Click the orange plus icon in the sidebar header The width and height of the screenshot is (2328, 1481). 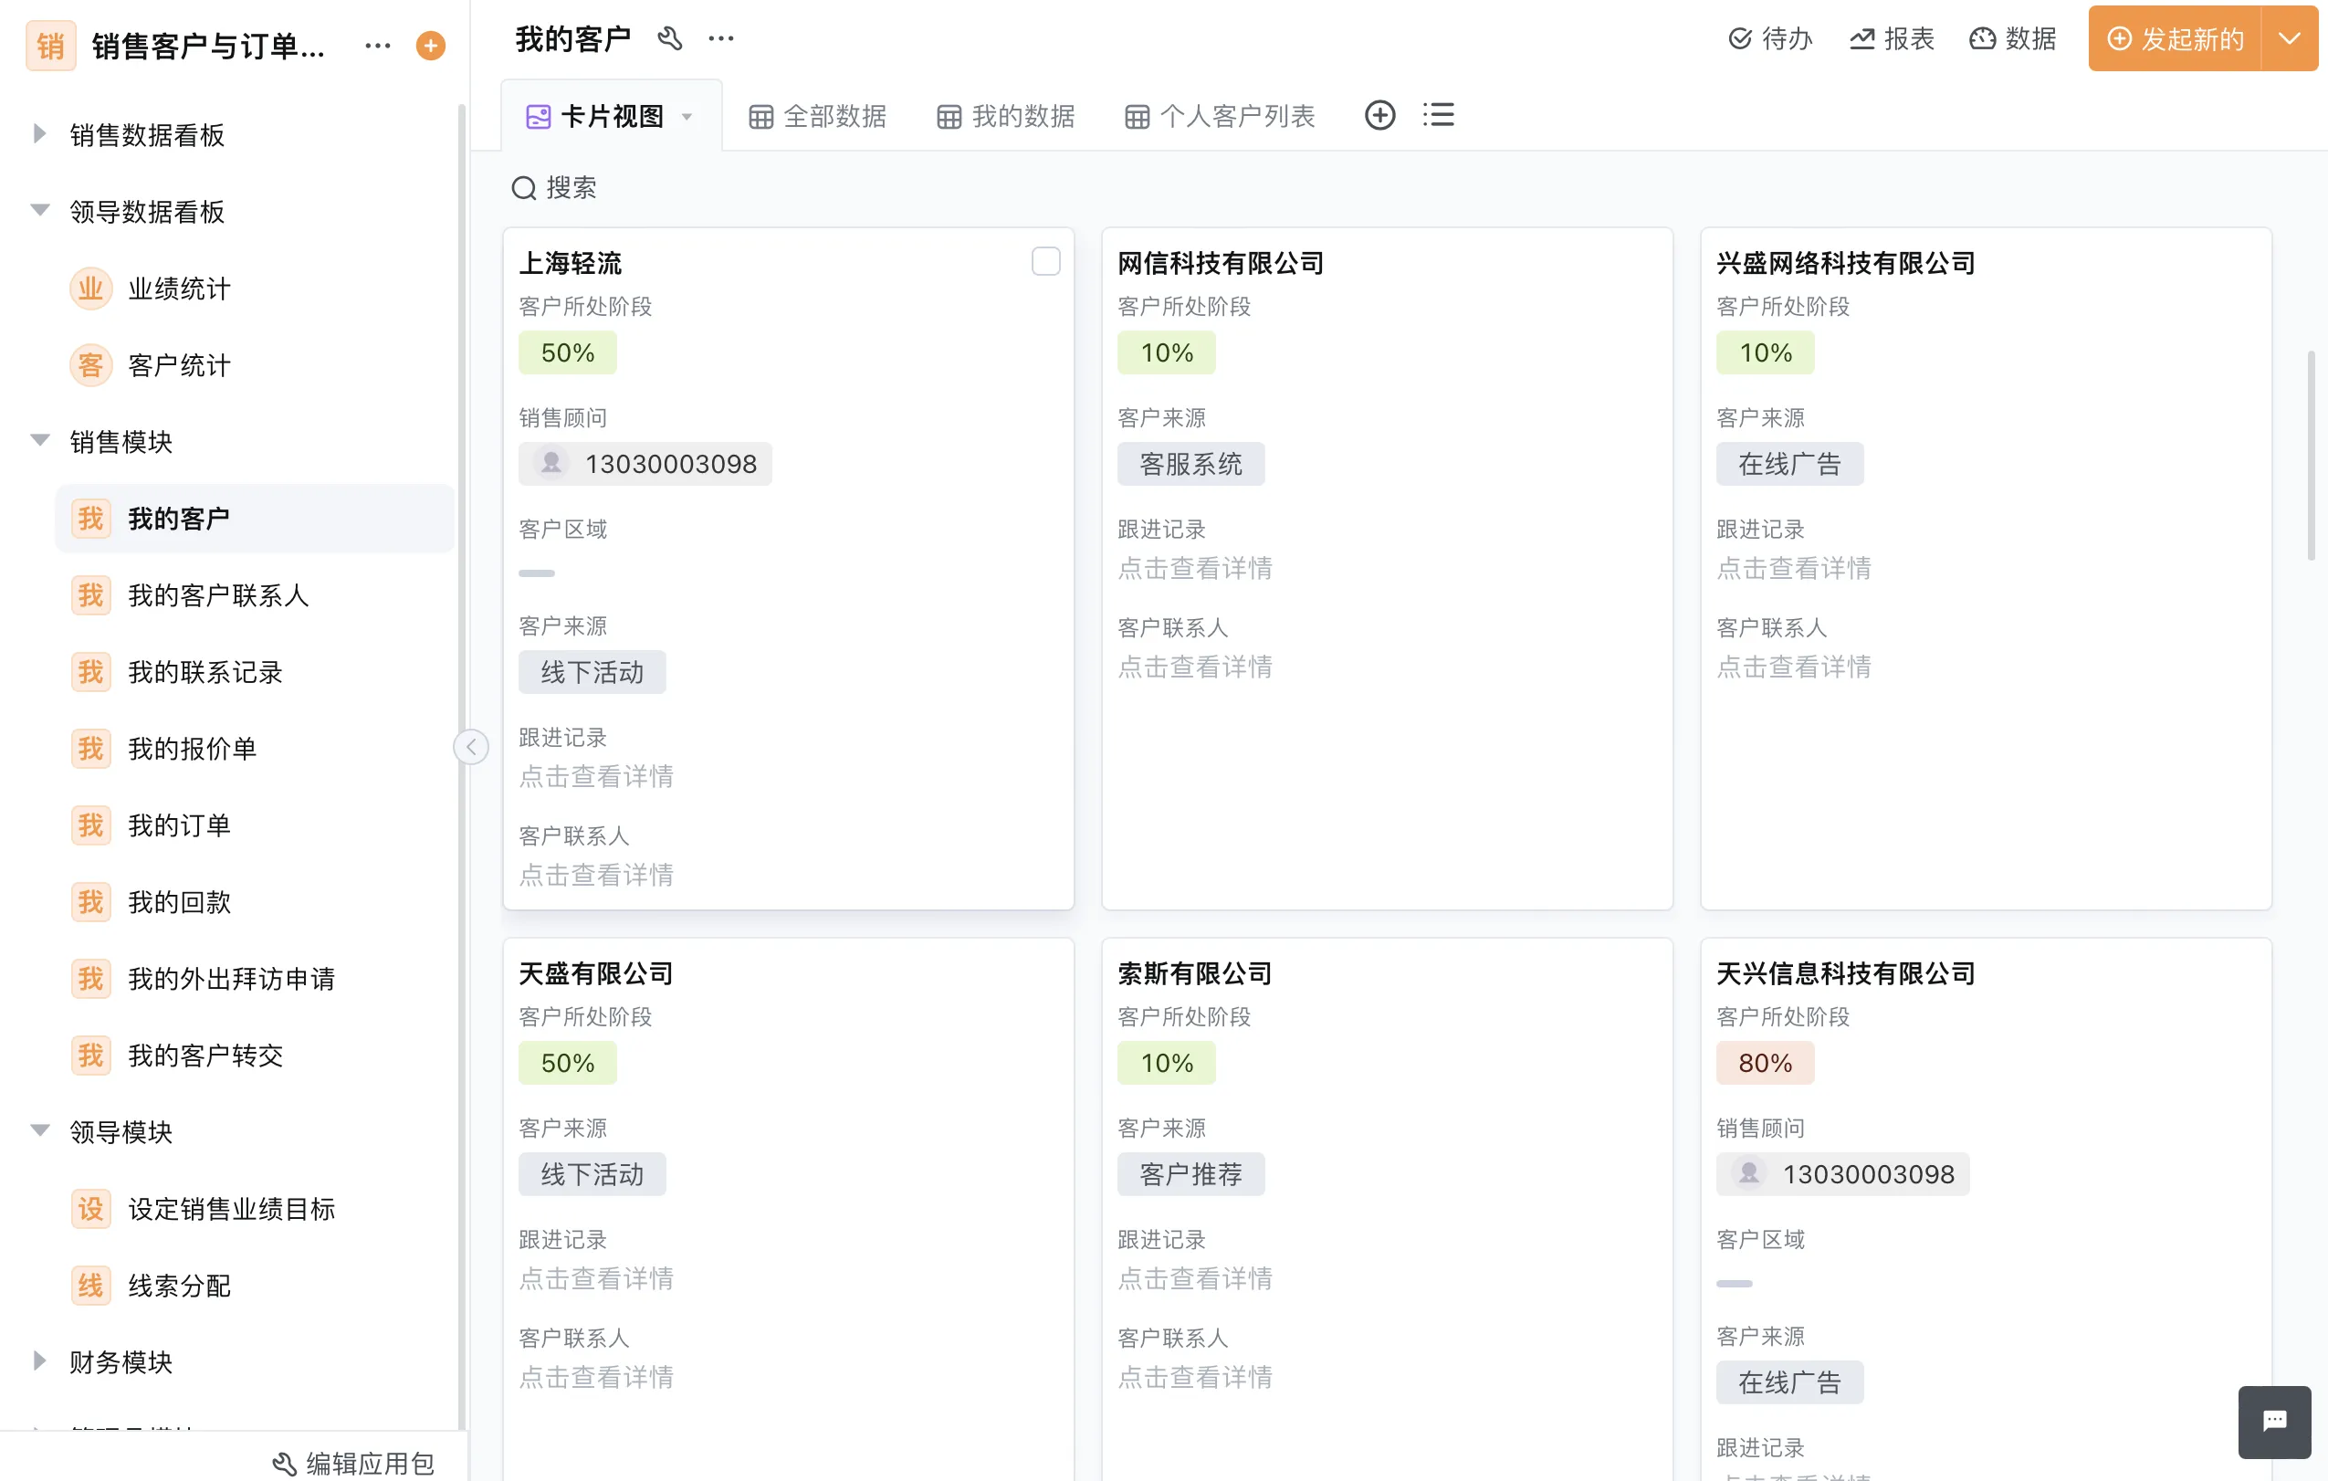pos(430,46)
